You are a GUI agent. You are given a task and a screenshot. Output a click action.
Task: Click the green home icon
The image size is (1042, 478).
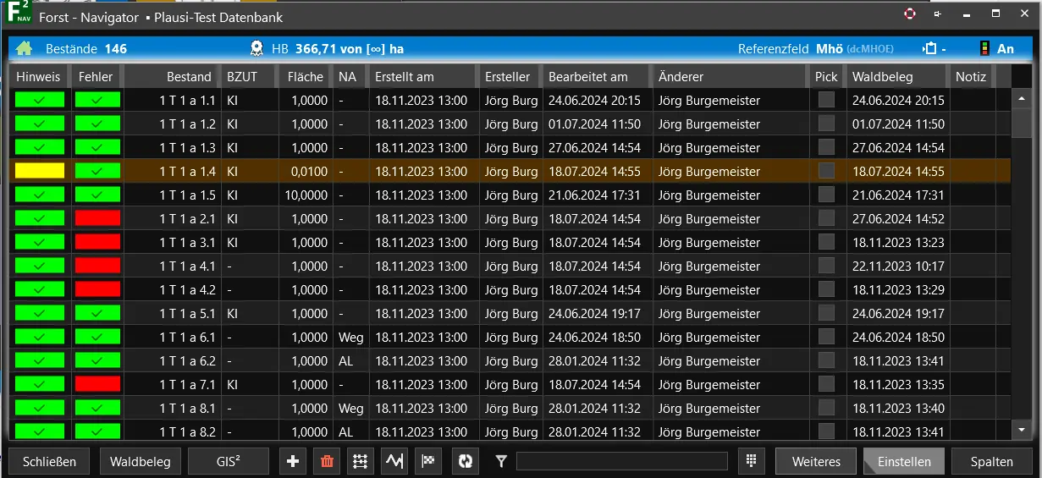tap(24, 48)
